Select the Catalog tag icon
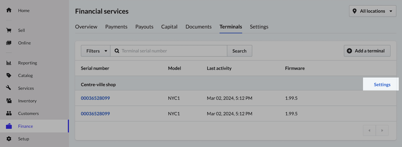Viewport: 402px width, 147px height. 9,76
